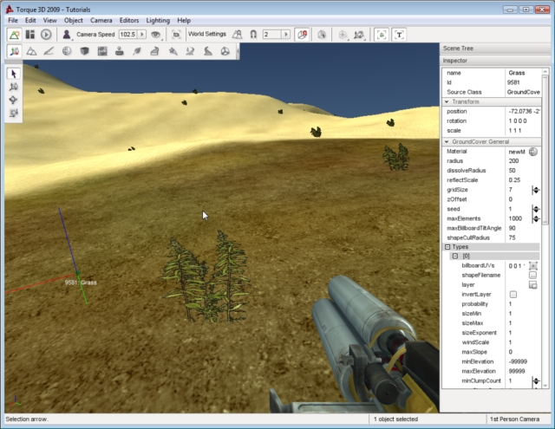
Task: Collapse the Types group
Action: click(x=447, y=247)
